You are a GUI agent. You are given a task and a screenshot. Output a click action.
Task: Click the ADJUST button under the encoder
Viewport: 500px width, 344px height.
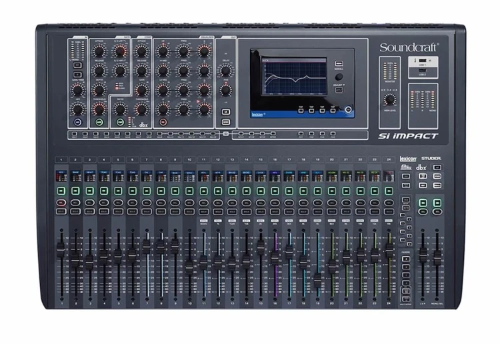click(339, 90)
